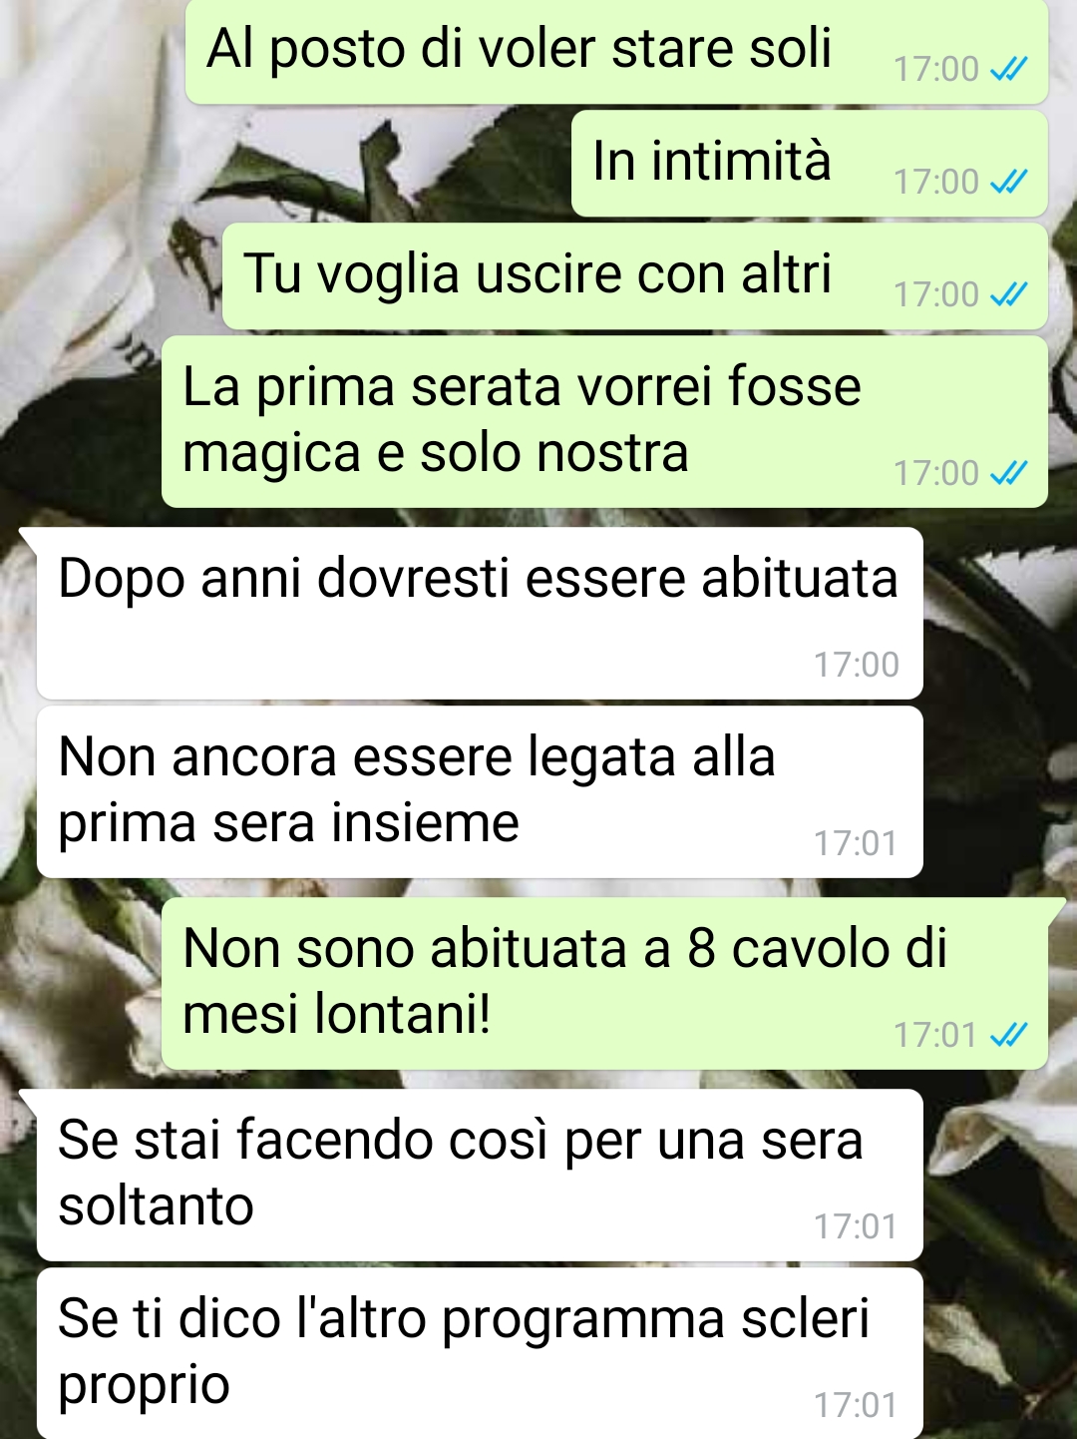1077x1439 pixels.
Task: Tap the 17:01 timestamp on 'prima sera insieme'
Action: pos(856,843)
